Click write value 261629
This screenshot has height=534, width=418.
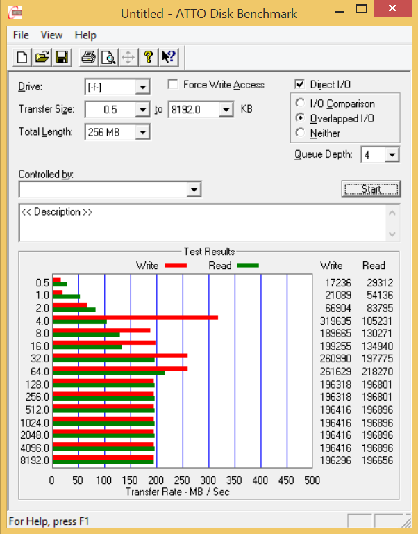coord(335,371)
